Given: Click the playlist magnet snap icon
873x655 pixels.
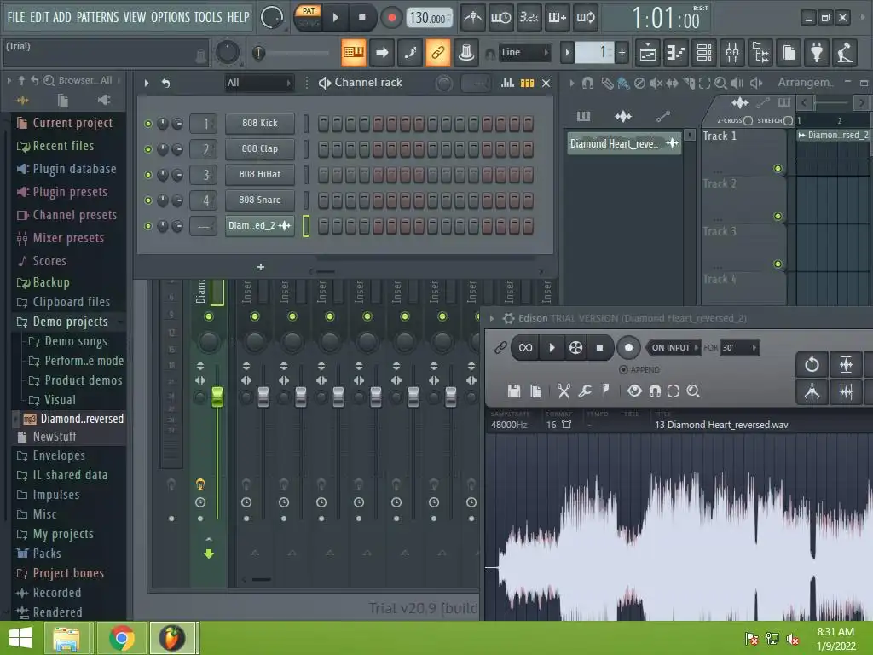Looking at the screenshot, I should [587, 83].
